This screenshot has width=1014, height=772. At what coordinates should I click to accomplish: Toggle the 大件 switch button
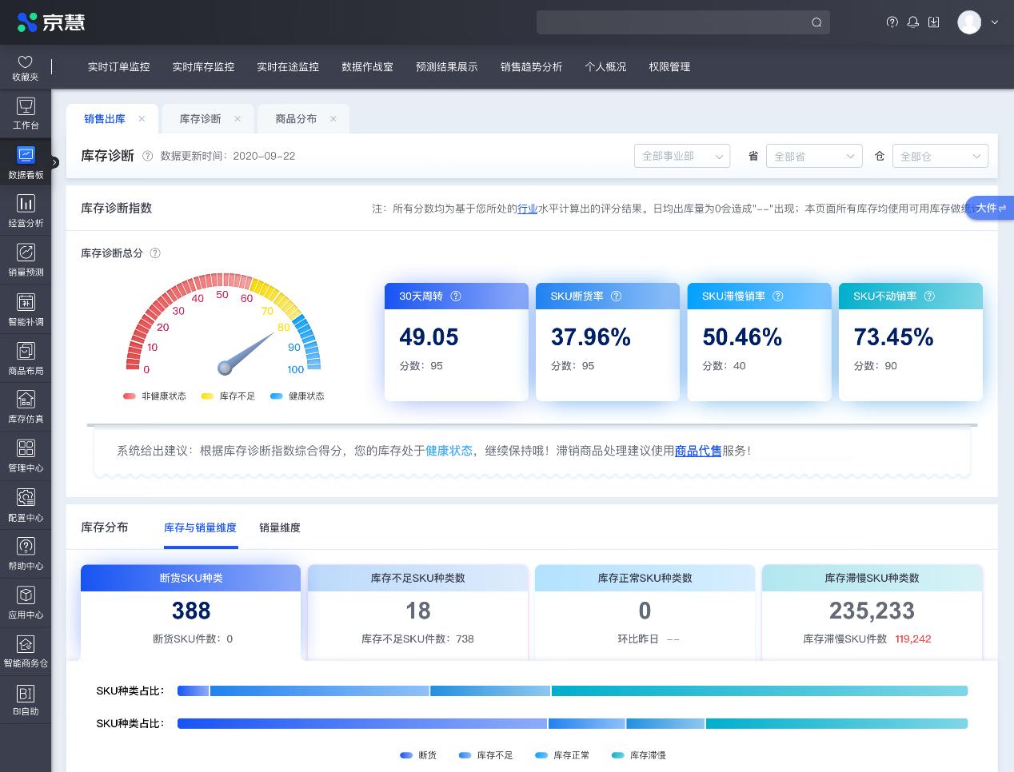tap(990, 208)
